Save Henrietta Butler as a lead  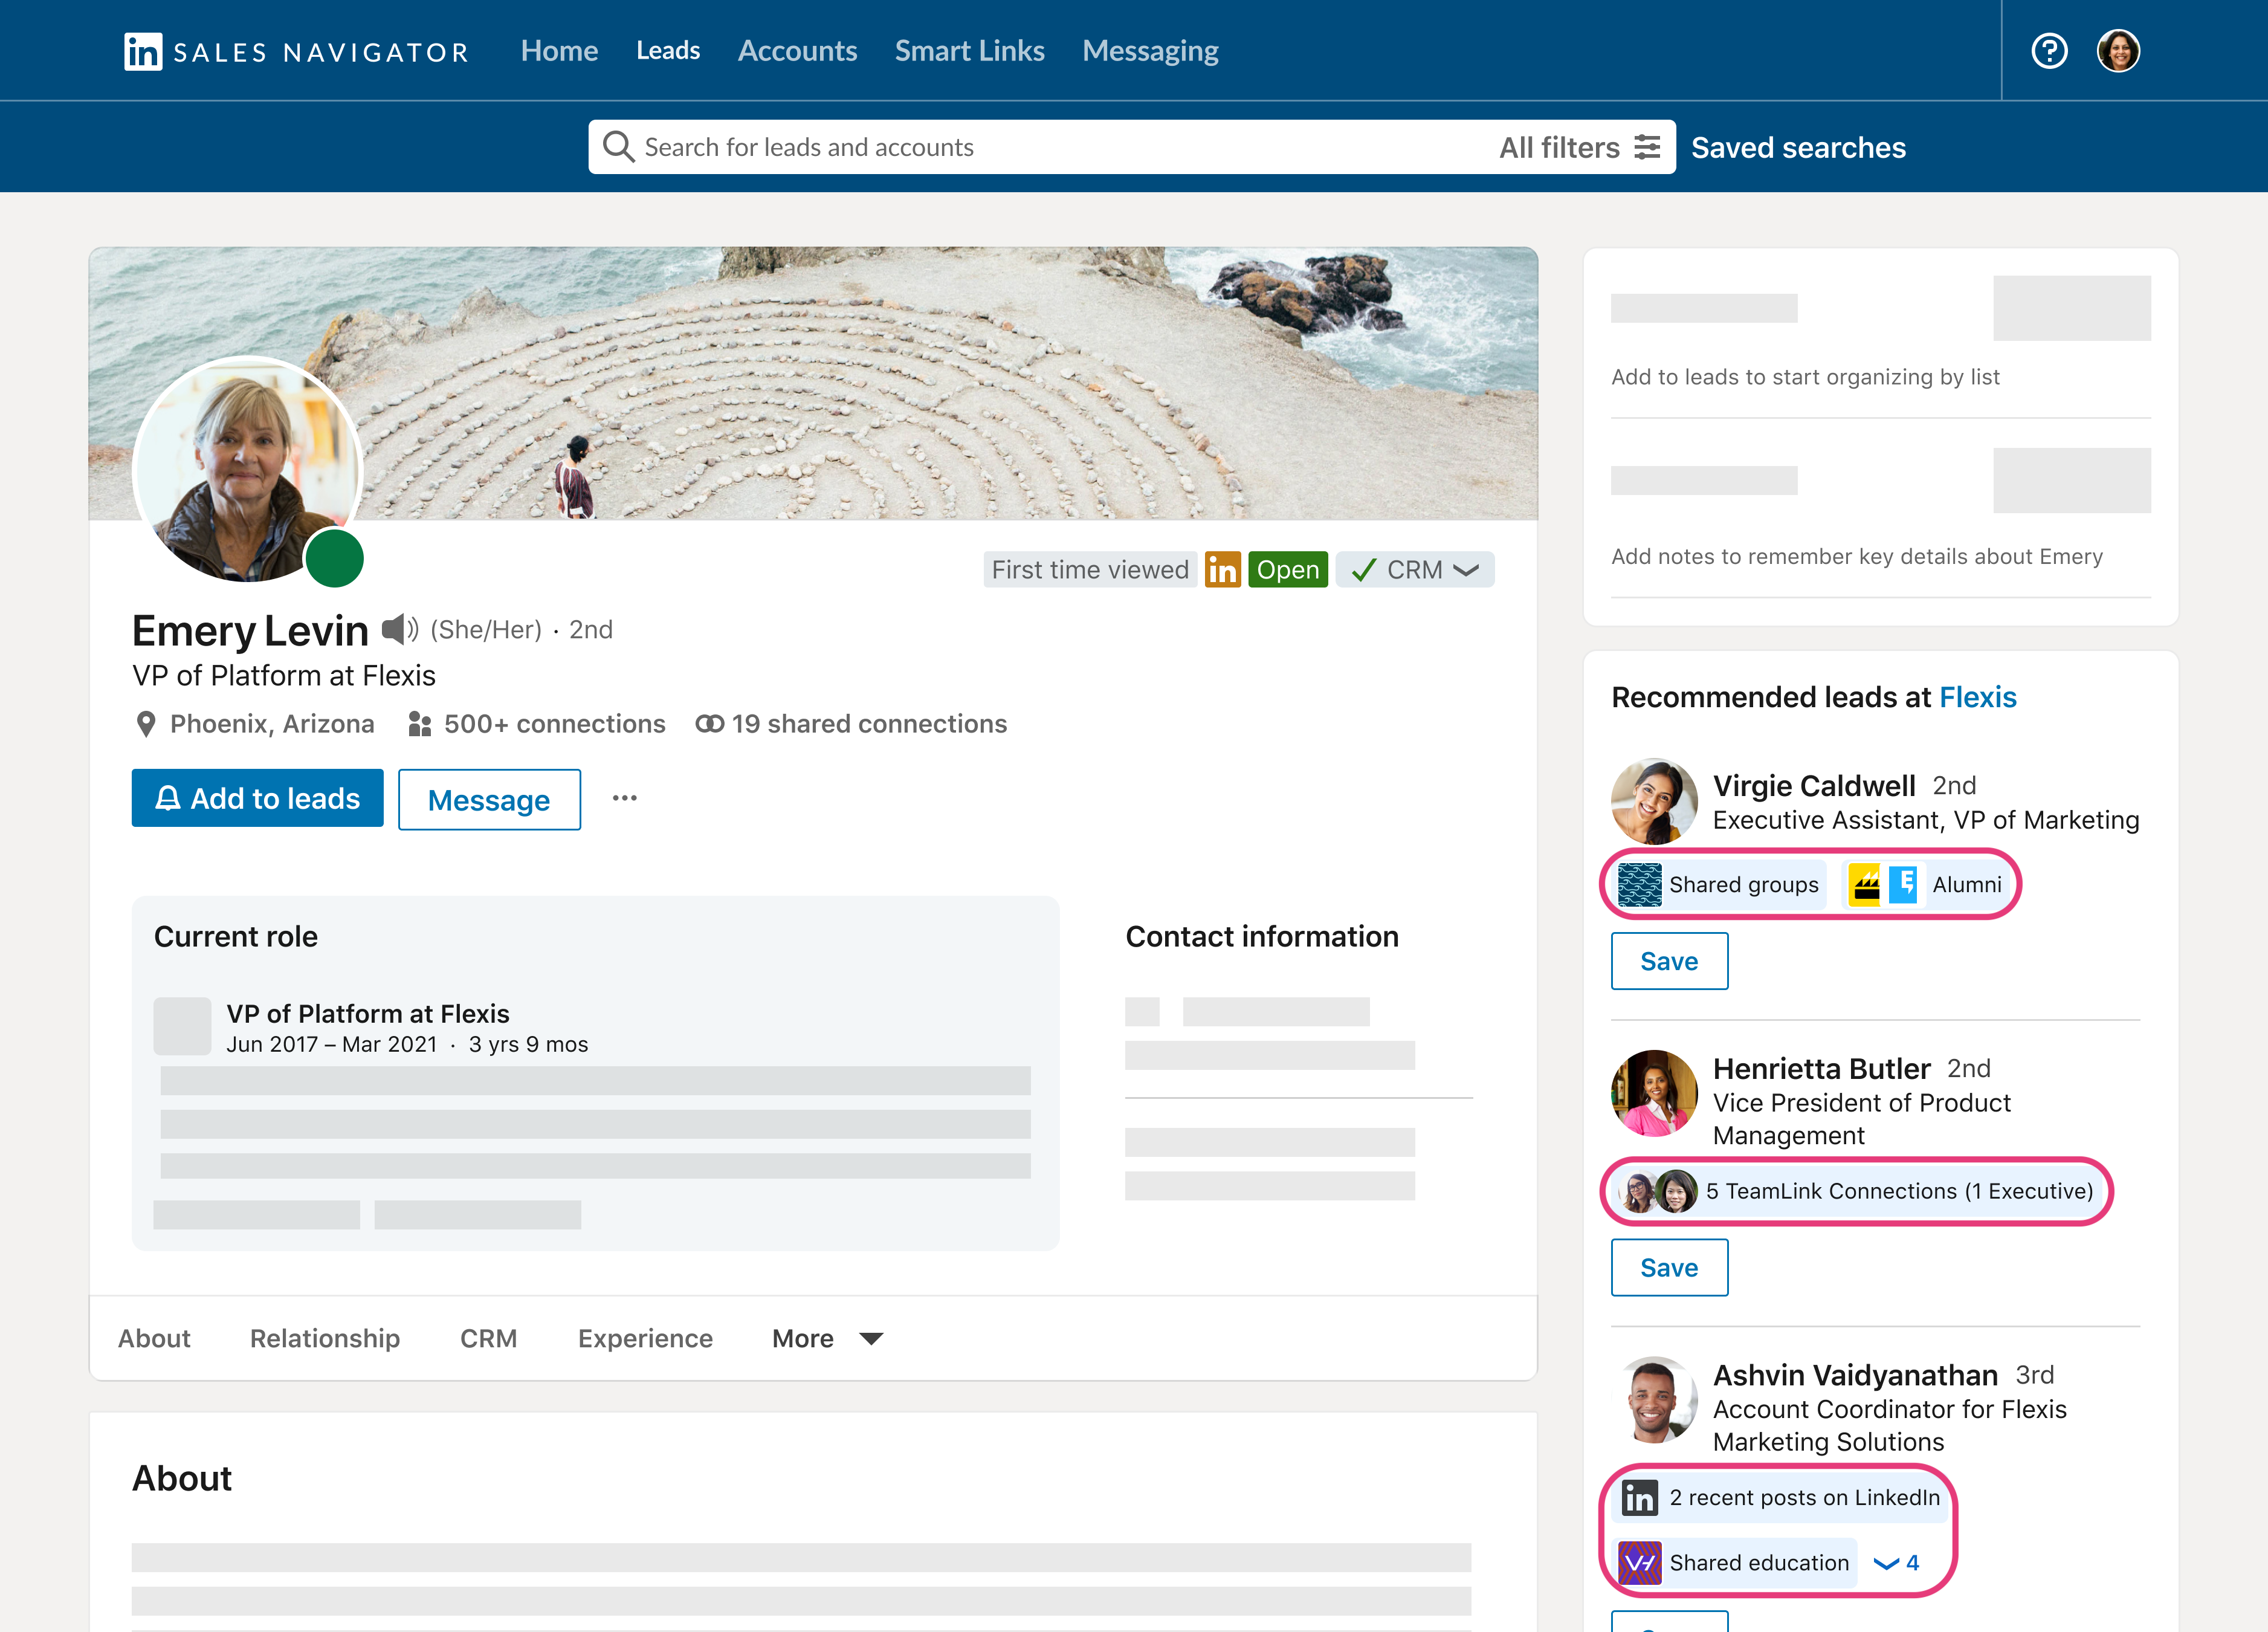1669,1268
